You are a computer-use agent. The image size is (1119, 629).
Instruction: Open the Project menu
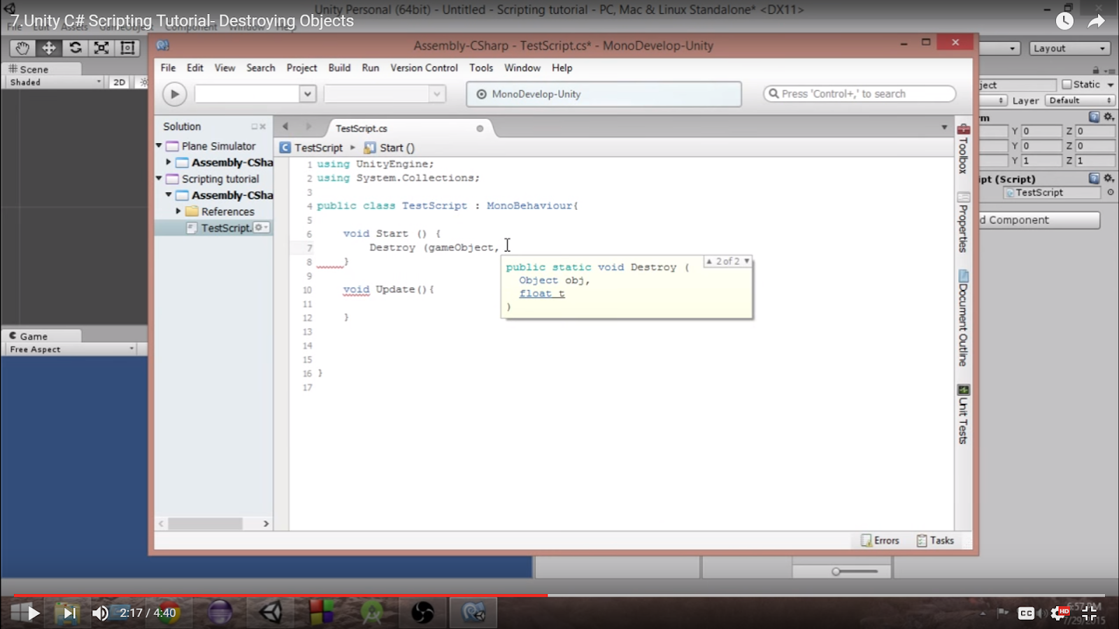[x=301, y=68]
